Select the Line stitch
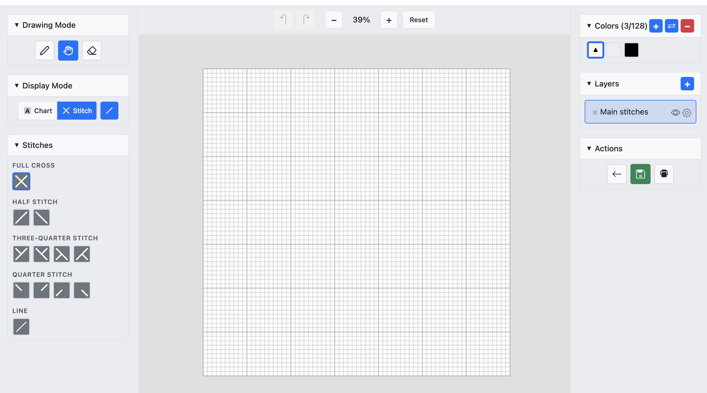 coord(21,326)
